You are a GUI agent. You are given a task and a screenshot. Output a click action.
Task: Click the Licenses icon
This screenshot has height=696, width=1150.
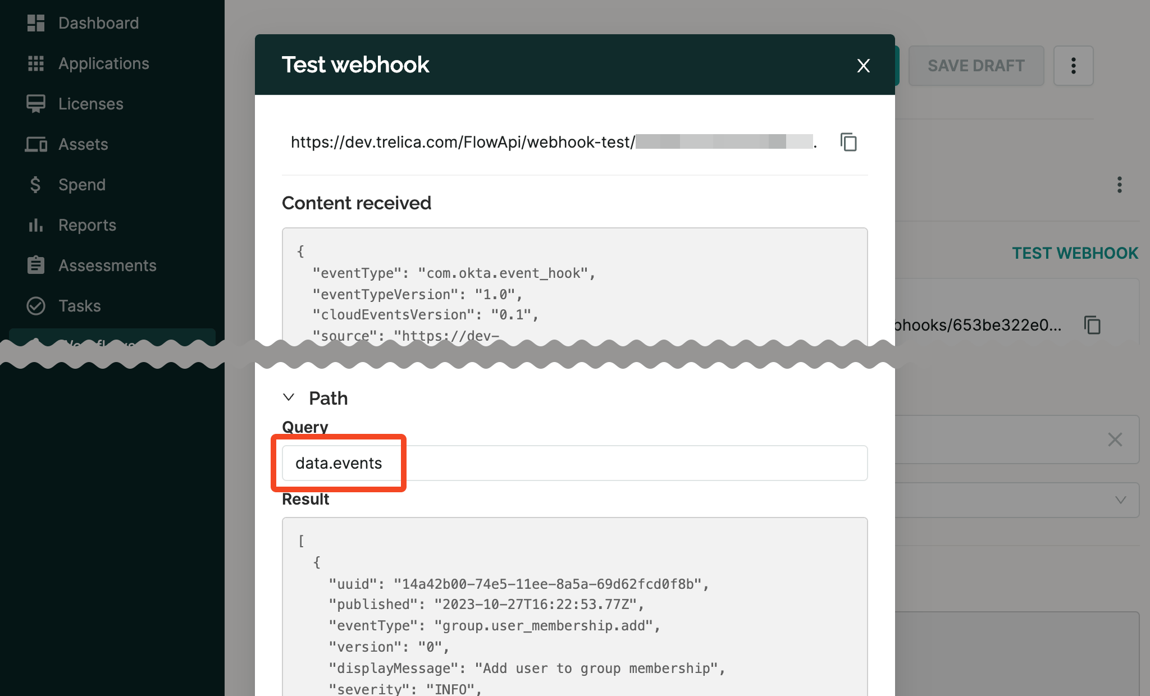(x=36, y=104)
